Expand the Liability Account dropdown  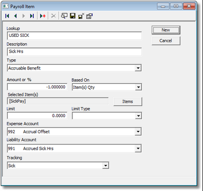138,148
